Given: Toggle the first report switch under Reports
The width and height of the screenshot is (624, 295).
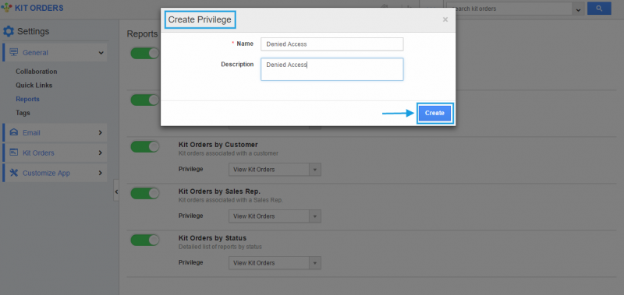Looking at the screenshot, I should pyautogui.click(x=145, y=53).
